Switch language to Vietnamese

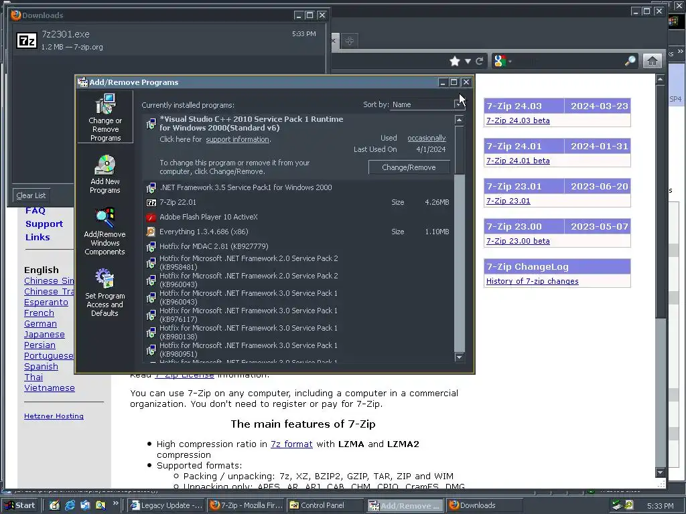point(50,388)
